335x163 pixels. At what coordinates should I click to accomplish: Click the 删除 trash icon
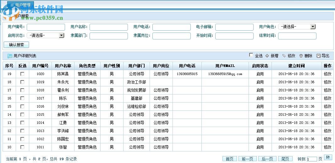pyautogui.click(x=301, y=56)
